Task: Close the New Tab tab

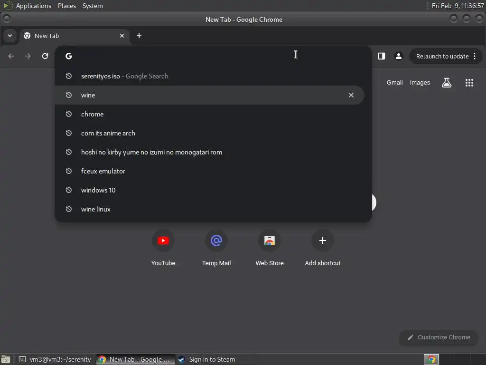Action: click(122, 36)
